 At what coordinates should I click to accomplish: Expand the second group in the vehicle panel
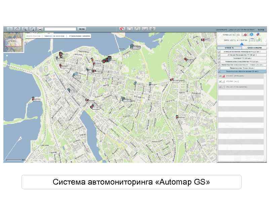(x=242, y=56)
